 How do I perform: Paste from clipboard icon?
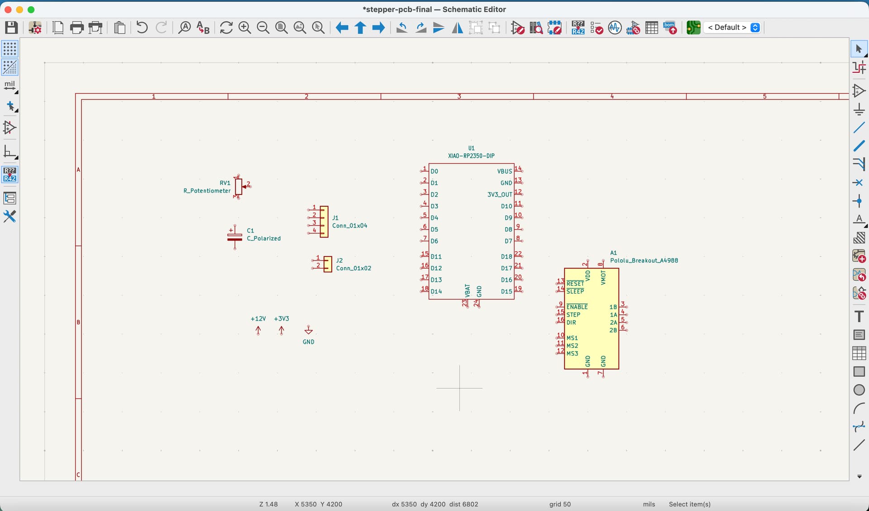(119, 28)
